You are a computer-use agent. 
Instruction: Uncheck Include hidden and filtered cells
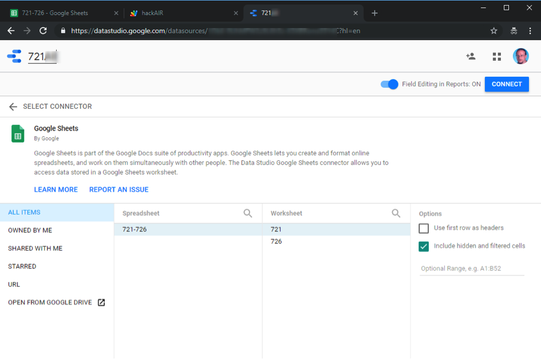point(424,246)
